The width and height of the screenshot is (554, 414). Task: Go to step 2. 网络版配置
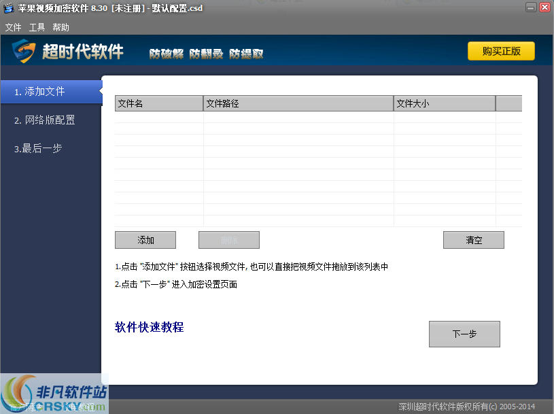[44, 120]
